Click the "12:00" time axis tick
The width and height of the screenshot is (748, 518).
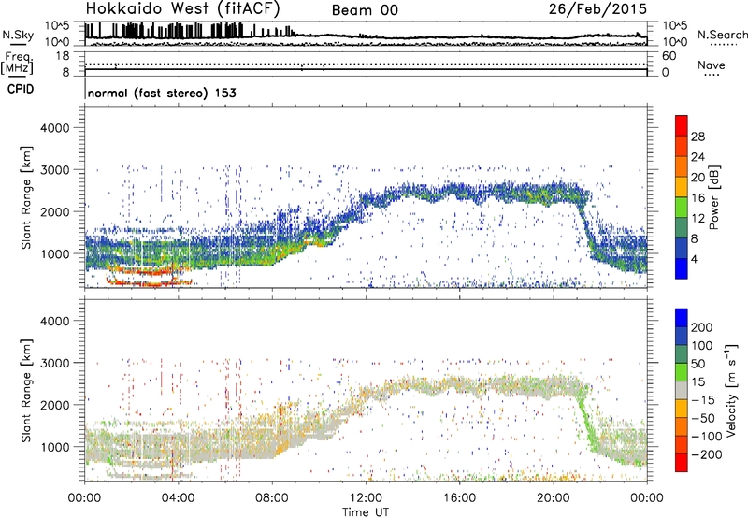pyautogui.click(x=366, y=498)
